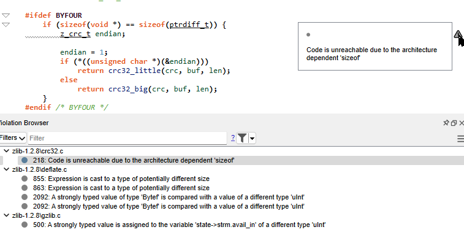Click the restore window icon of Violation Browser

point(454,123)
